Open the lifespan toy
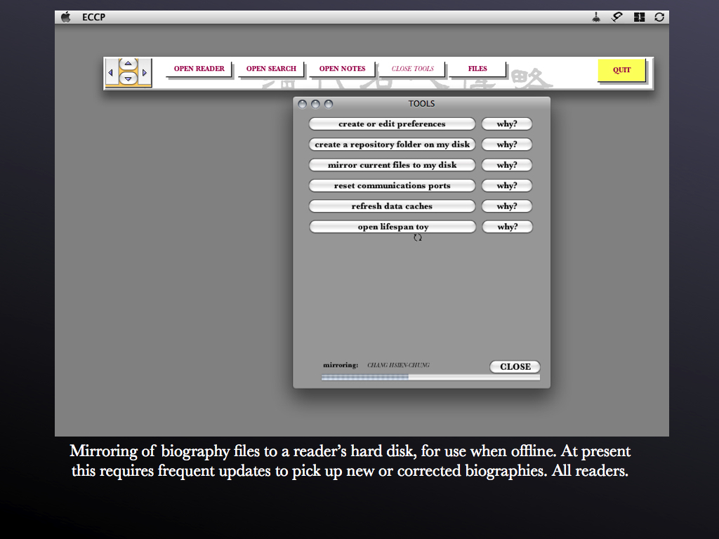The height and width of the screenshot is (539, 719). [393, 227]
